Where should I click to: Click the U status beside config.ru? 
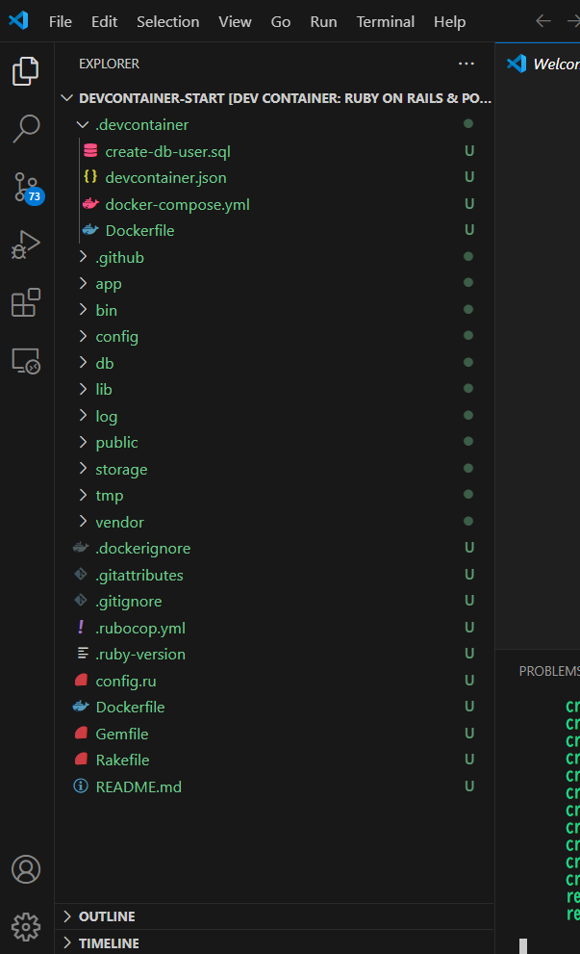469,681
